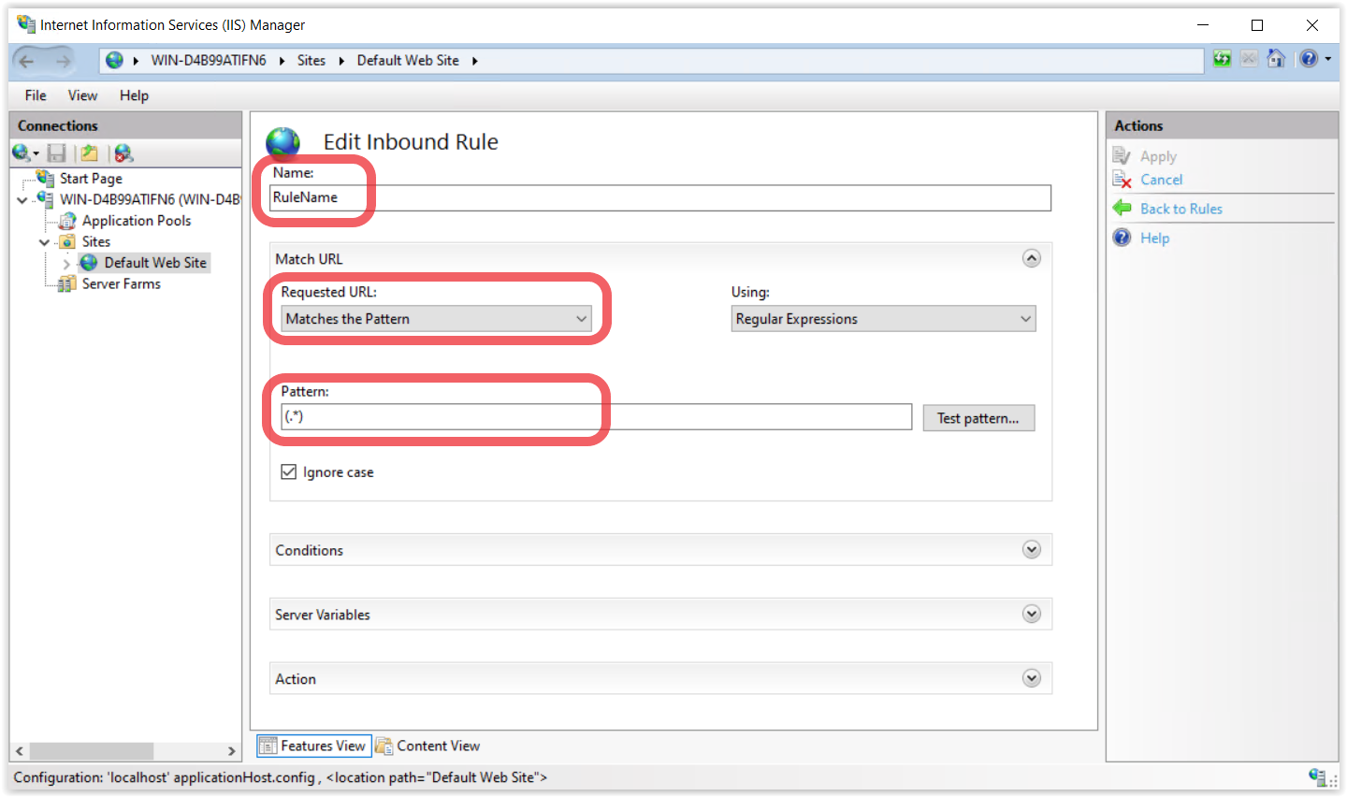Collapse the Sites tree node

point(44,242)
